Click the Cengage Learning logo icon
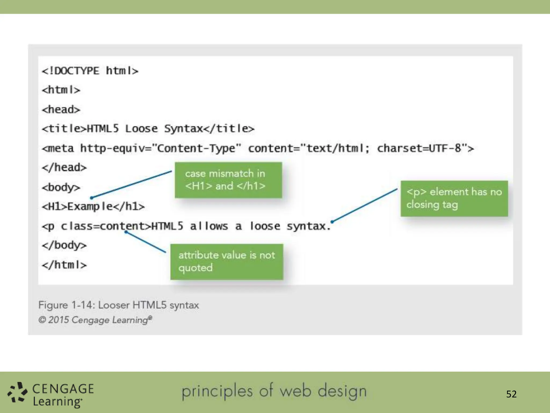The image size is (550, 413). click(x=17, y=393)
